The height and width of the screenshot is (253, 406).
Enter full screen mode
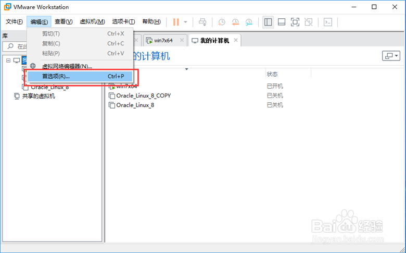pos(295,22)
